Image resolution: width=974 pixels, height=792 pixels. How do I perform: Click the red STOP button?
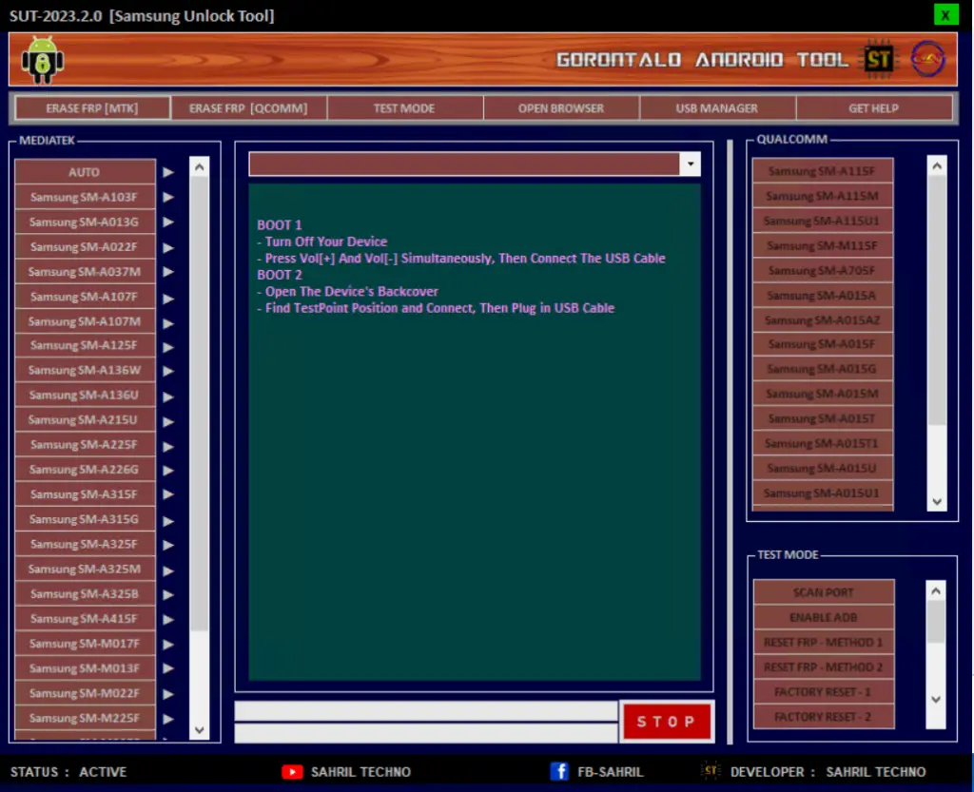click(x=667, y=722)
